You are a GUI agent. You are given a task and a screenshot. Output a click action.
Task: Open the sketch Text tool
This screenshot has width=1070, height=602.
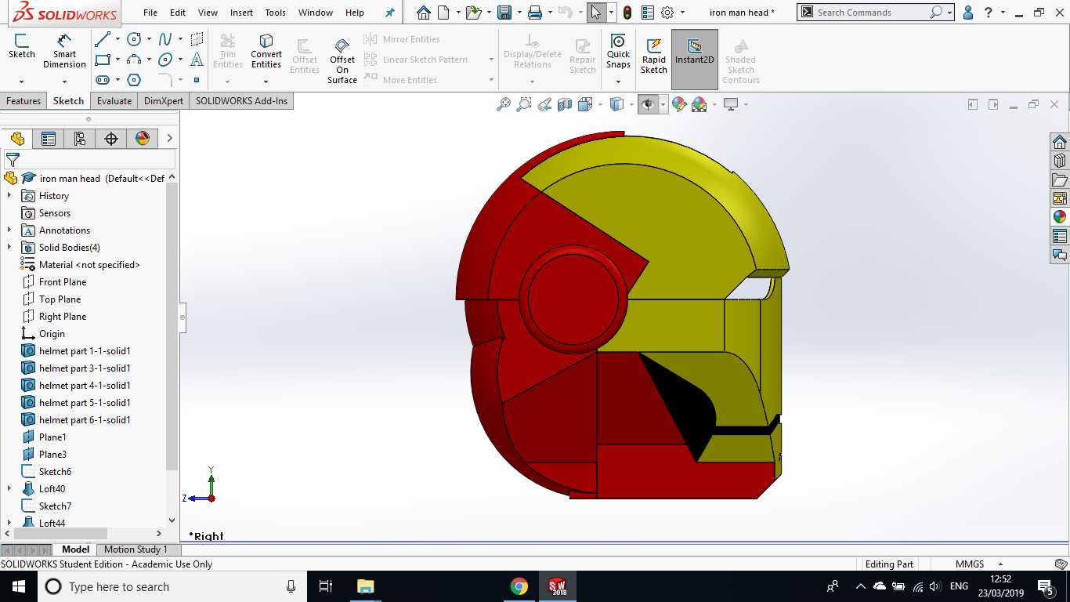pos(197,60)
